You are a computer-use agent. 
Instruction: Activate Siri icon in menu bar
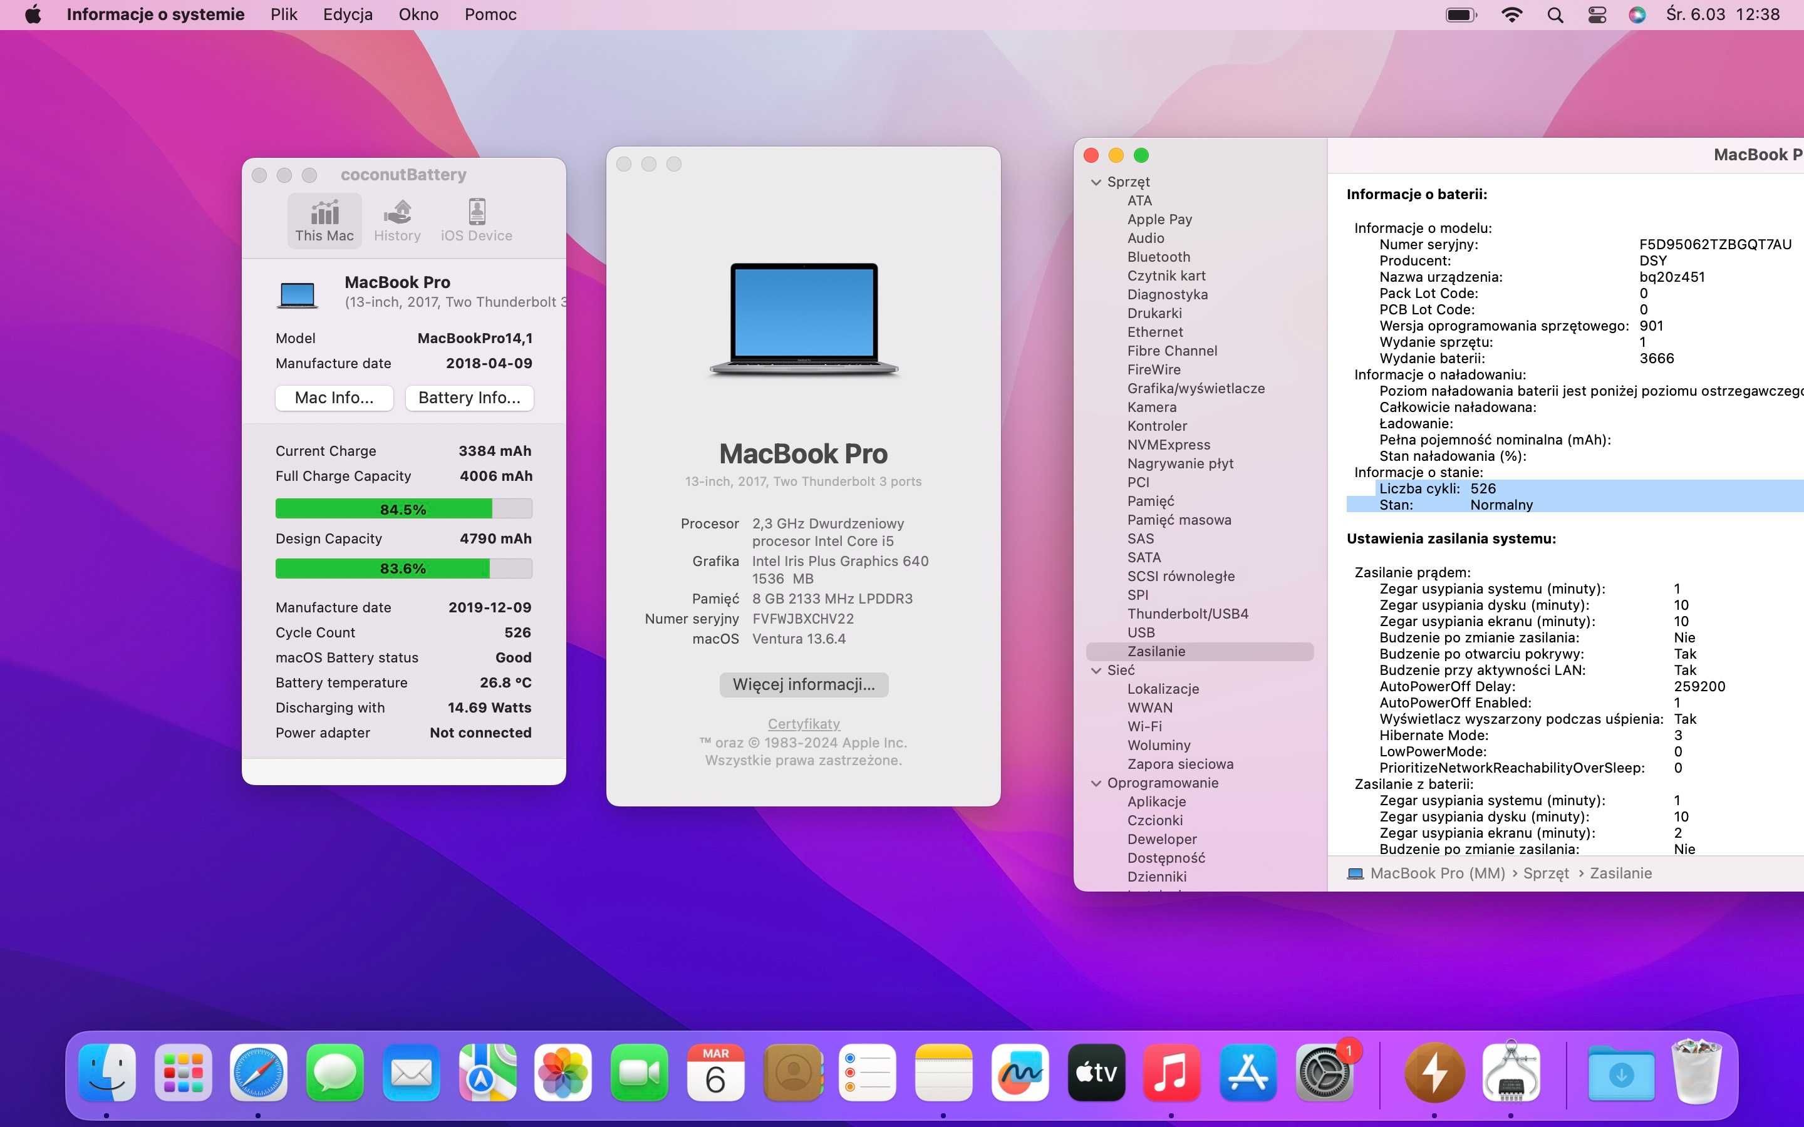pyautogui.click(x=1637, y=15)
